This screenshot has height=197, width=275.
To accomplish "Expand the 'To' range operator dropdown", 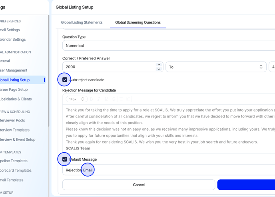I will (216, 67).
